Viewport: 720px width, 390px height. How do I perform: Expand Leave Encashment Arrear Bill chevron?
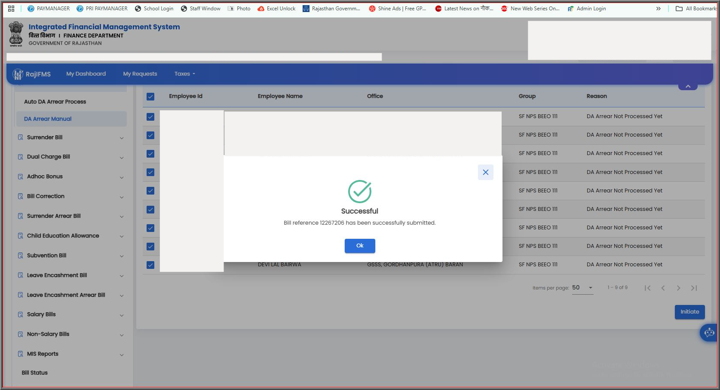click(122, 296)
